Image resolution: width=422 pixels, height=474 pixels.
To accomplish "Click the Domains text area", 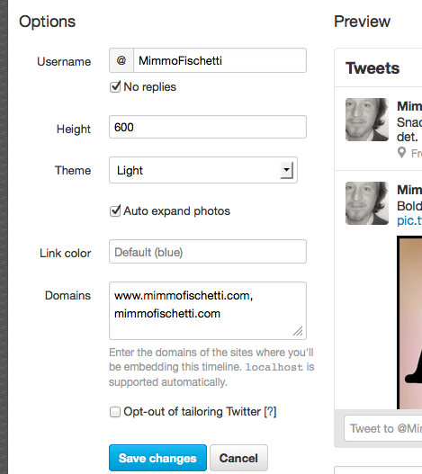I will click(x=208, y=311).
